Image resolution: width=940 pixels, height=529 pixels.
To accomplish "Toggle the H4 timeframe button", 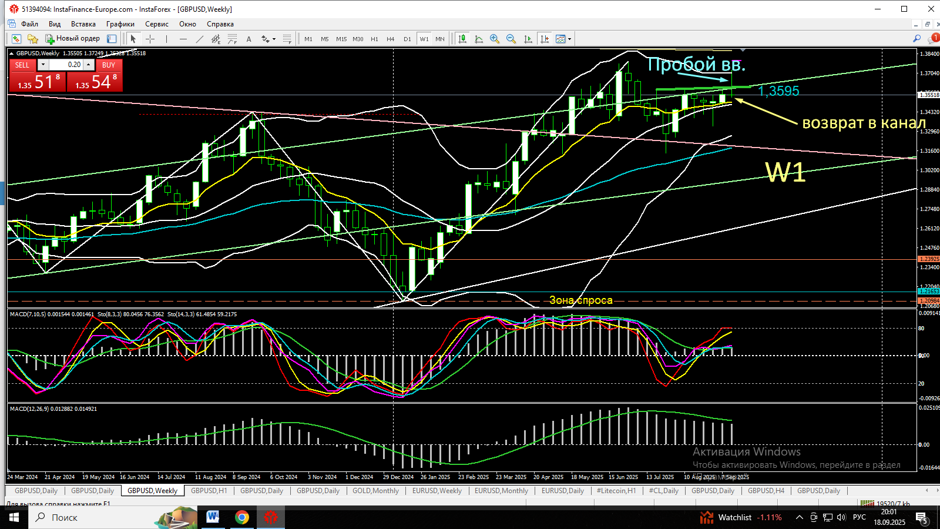I will pos(391,39).
